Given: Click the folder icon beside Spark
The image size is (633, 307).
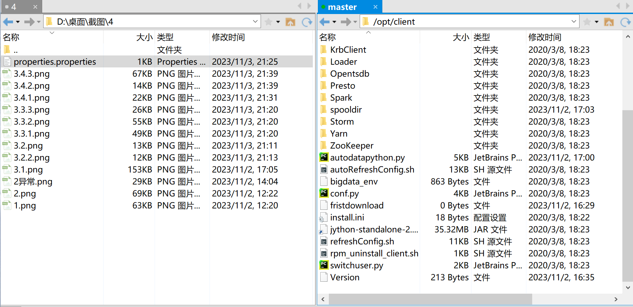Looking at the screenshot, I should click(323, 98).
